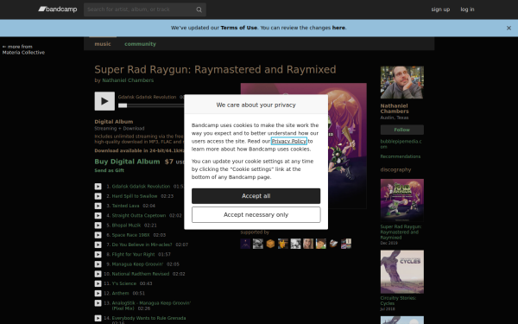The width and height of the screenshot is (518, 324).
Task: Play track 14 Everybody Wants to Rule Grenada
Action: pyautogui.click(x=98, y=318)
